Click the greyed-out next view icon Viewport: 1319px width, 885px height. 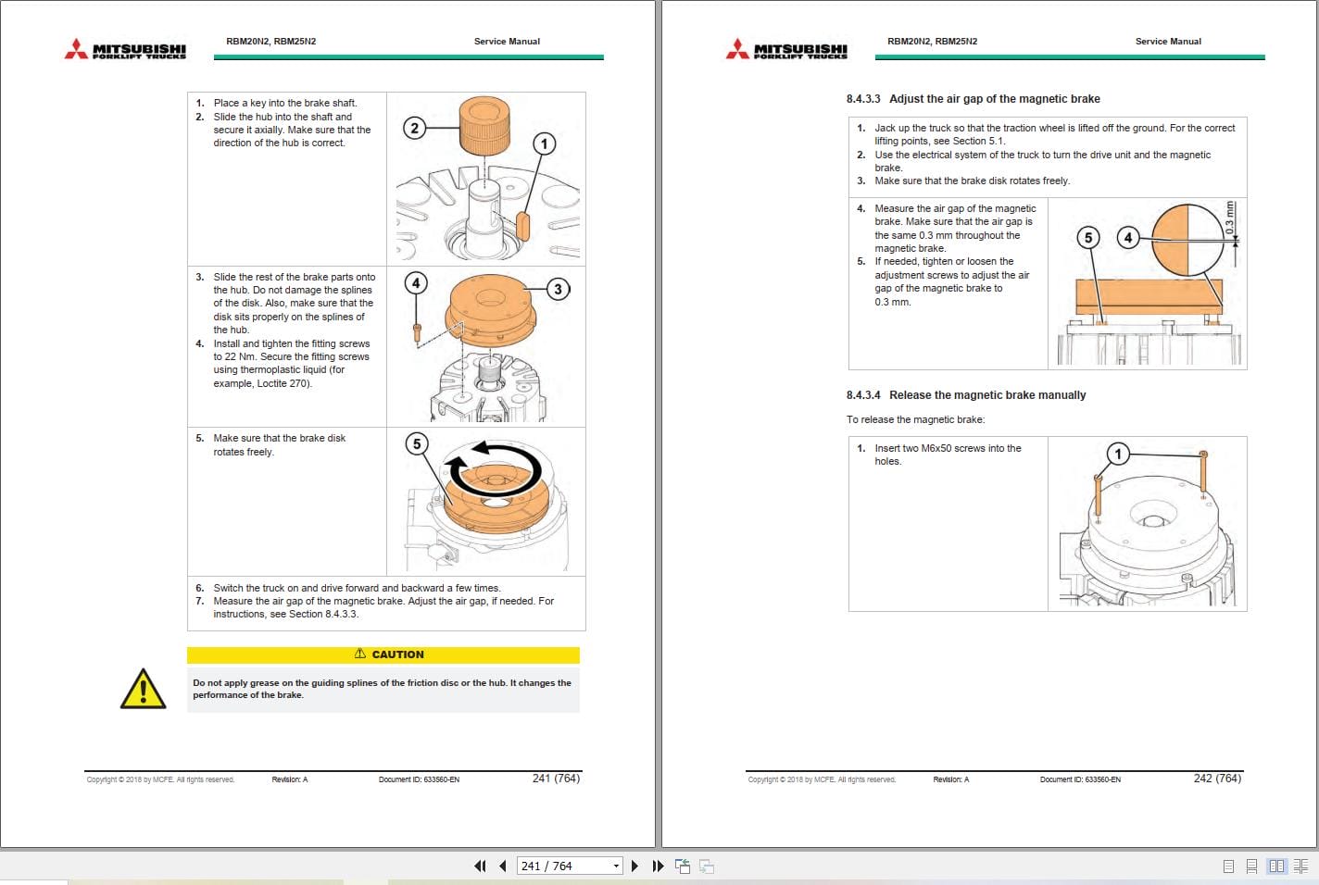pyautogui.click(x=707, y=866)
